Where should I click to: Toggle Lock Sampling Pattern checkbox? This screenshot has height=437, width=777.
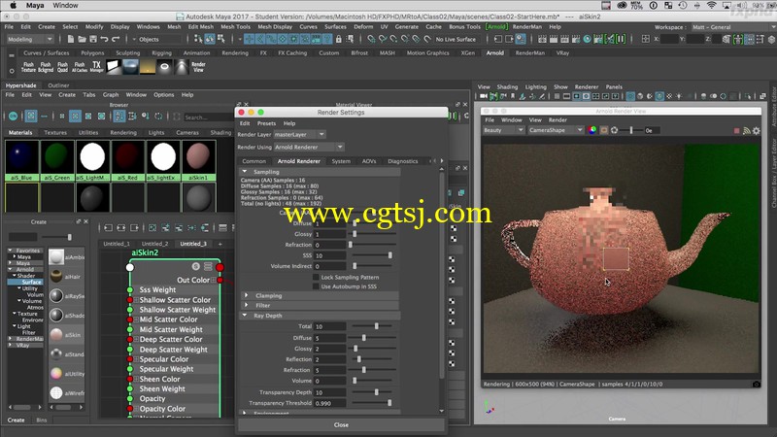[x=316, y=278]
